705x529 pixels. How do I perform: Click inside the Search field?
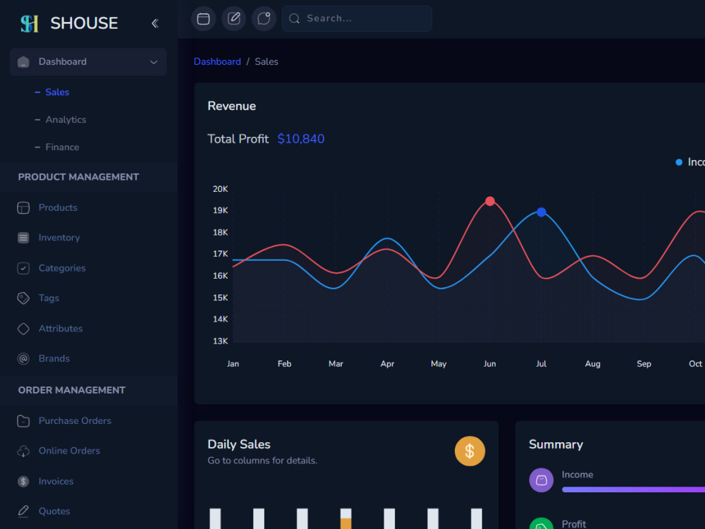click(357, 18)
